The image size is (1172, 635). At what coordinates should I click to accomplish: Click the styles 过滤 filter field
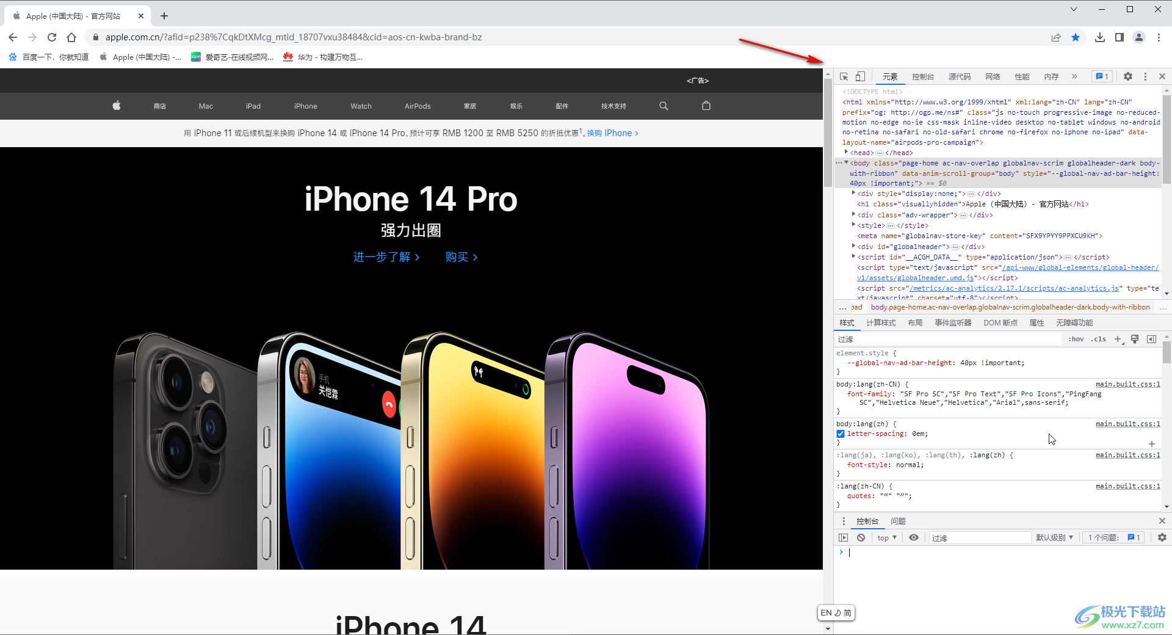click(x=949, y=339)
